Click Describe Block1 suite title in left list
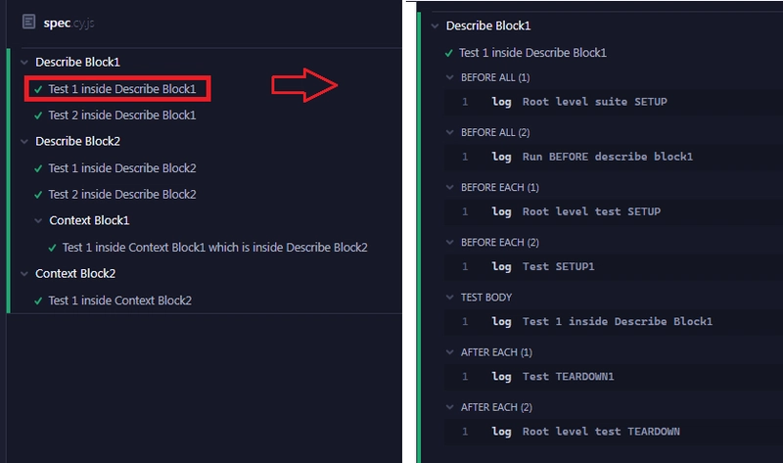The height and width of the screenshot is (463, 783). [78, 62]
